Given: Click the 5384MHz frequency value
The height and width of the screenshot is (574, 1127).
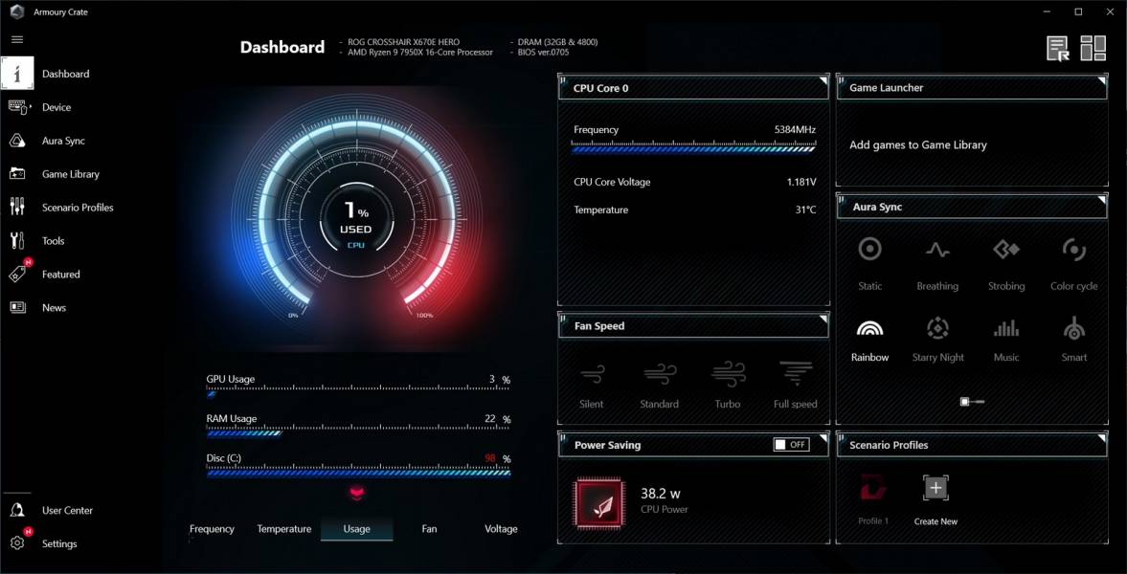Looking at the screenshot, I should coord(795,130).
